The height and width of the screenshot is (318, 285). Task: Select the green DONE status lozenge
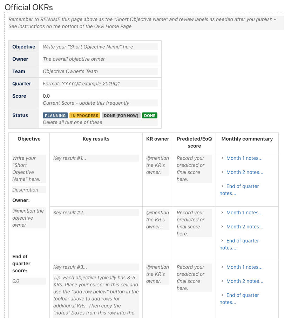150,115
